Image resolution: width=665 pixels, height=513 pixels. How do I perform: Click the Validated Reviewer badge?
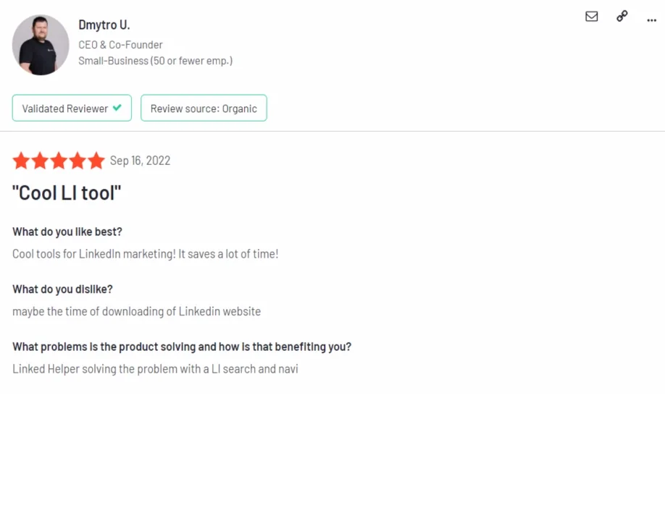pos(72,109)
